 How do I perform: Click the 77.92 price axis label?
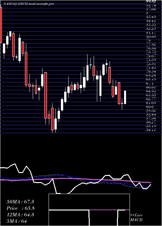click(151, 45)
